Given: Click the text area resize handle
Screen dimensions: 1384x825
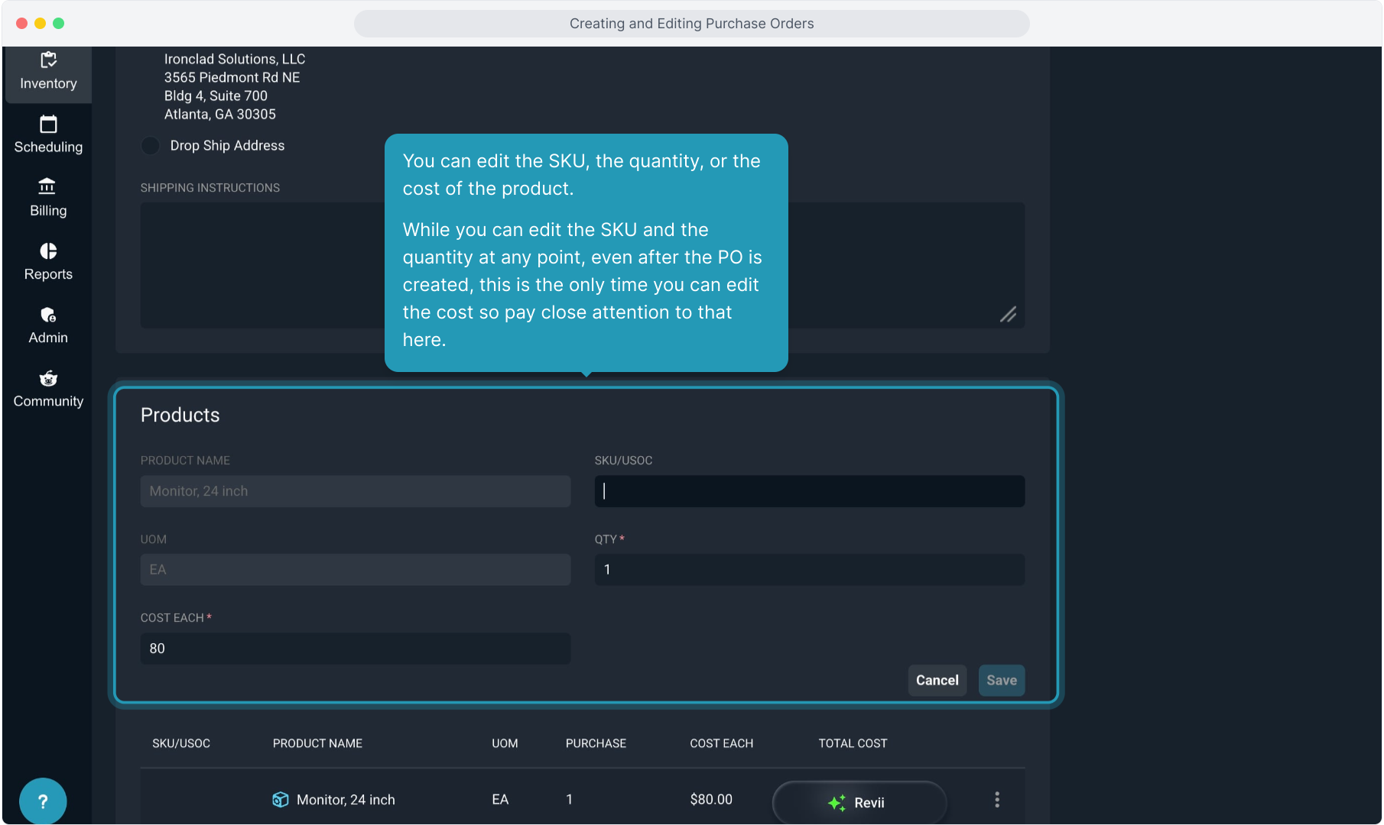Looking at the screenshot, I should (1008, 315).
